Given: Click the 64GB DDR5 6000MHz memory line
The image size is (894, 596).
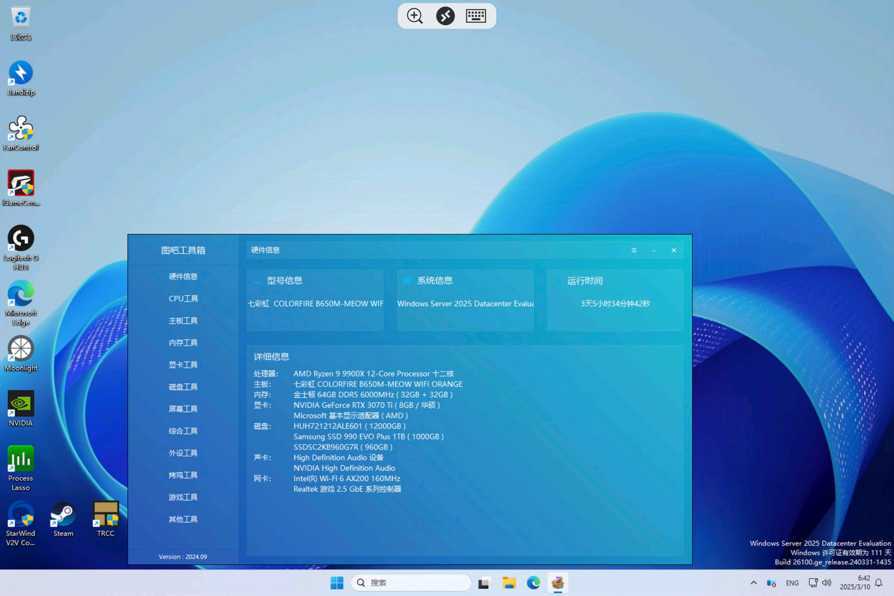Looking at the screenshot, I should tap(373, 395).
